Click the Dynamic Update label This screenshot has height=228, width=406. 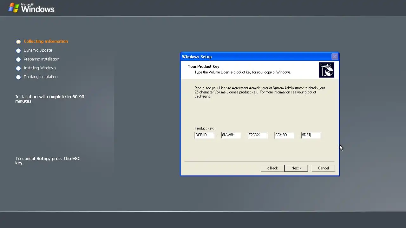[x=38, y=50]
